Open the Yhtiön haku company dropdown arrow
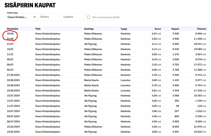 35,17
